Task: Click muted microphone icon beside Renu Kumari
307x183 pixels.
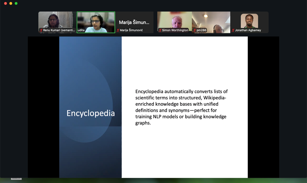Action: (41, 30)
